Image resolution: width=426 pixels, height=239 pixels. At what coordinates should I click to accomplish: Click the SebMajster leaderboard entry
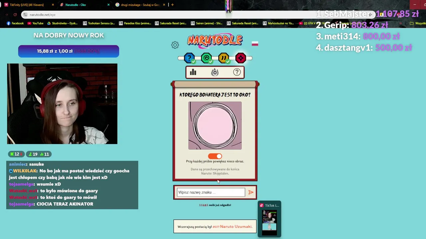[x=367, y=14]
